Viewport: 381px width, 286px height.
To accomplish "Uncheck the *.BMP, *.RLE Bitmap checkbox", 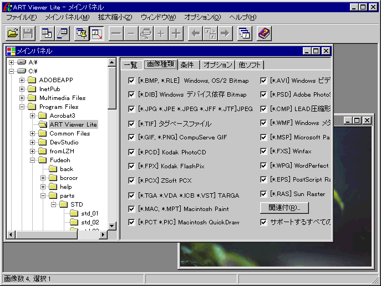I will 131,81.
